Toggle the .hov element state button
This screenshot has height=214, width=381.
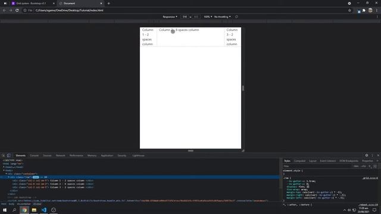point(356,166)
